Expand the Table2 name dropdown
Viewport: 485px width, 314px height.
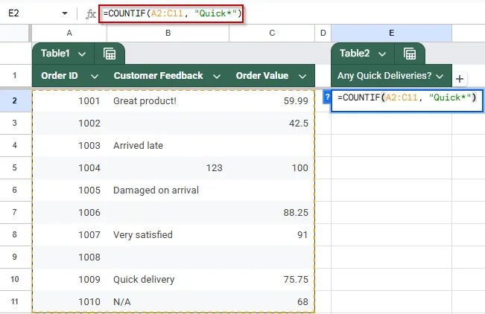point(382,54)
